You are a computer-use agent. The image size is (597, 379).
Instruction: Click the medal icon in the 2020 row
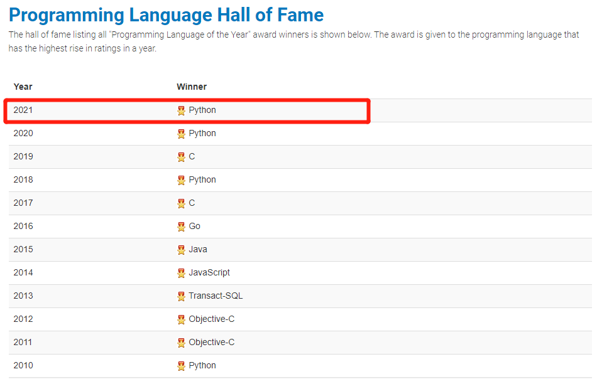(x=181, y=134)
